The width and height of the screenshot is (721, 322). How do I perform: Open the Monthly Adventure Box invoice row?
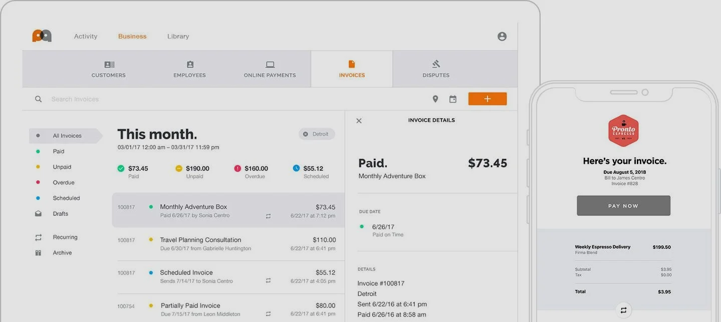228,210
